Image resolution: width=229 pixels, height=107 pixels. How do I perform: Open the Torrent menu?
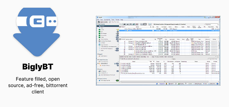point(117,20)
